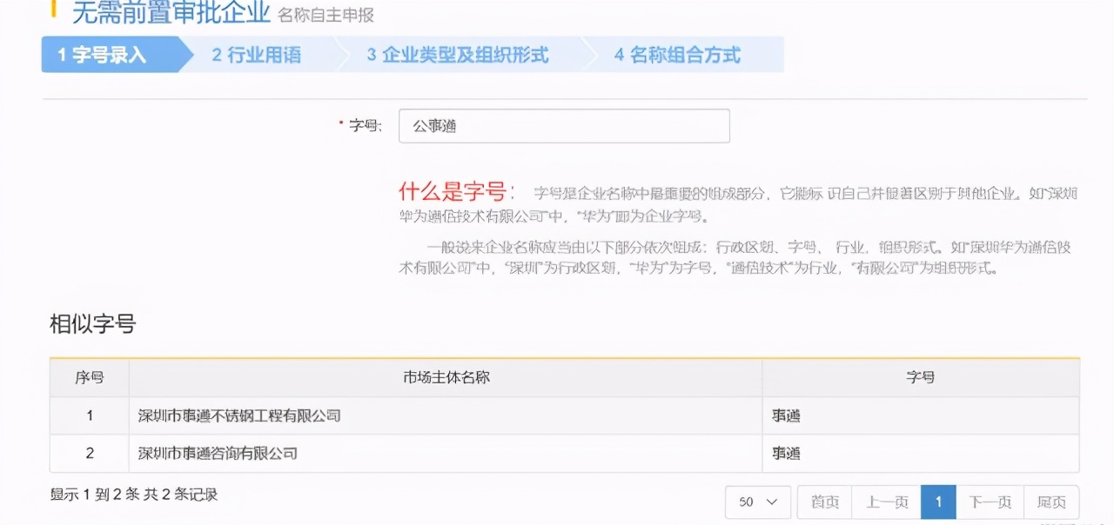This screenshot has height=525, width=1114.
Task: Open step 3 企业类型及组织形式
Action: pyautogui.click(x=458, y=55)
